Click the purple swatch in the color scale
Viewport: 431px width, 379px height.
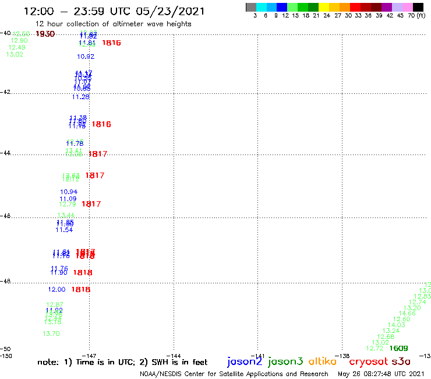[x=387, y=7]
